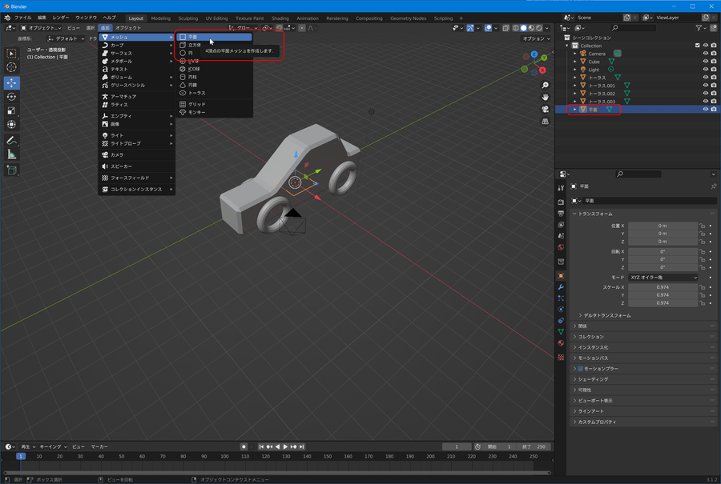Open the Modifier wrench properties tab

point(561,286)
